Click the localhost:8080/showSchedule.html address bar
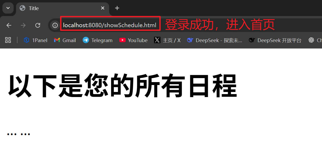 tap(110, 25)
